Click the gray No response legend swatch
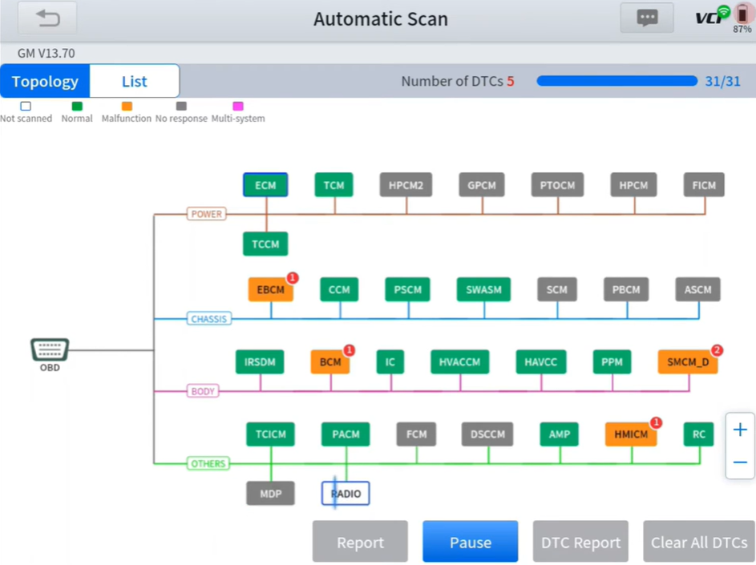 [x=181, y=106]
